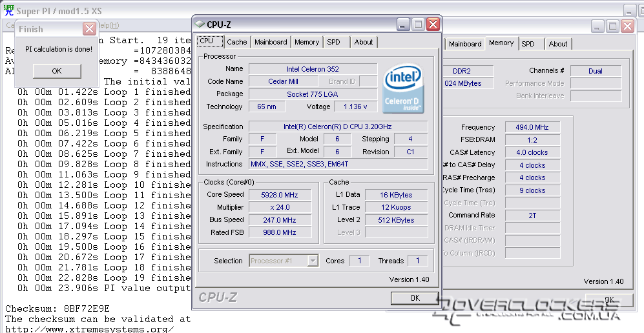The width and height of the screenshot is (644, 333).
Task: Click the Package value Socket 775 LGA
Action: 313,94
